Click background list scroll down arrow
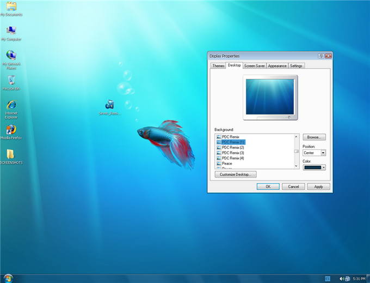The height and width of the screenshot is (283, 370). click(297, 166)
